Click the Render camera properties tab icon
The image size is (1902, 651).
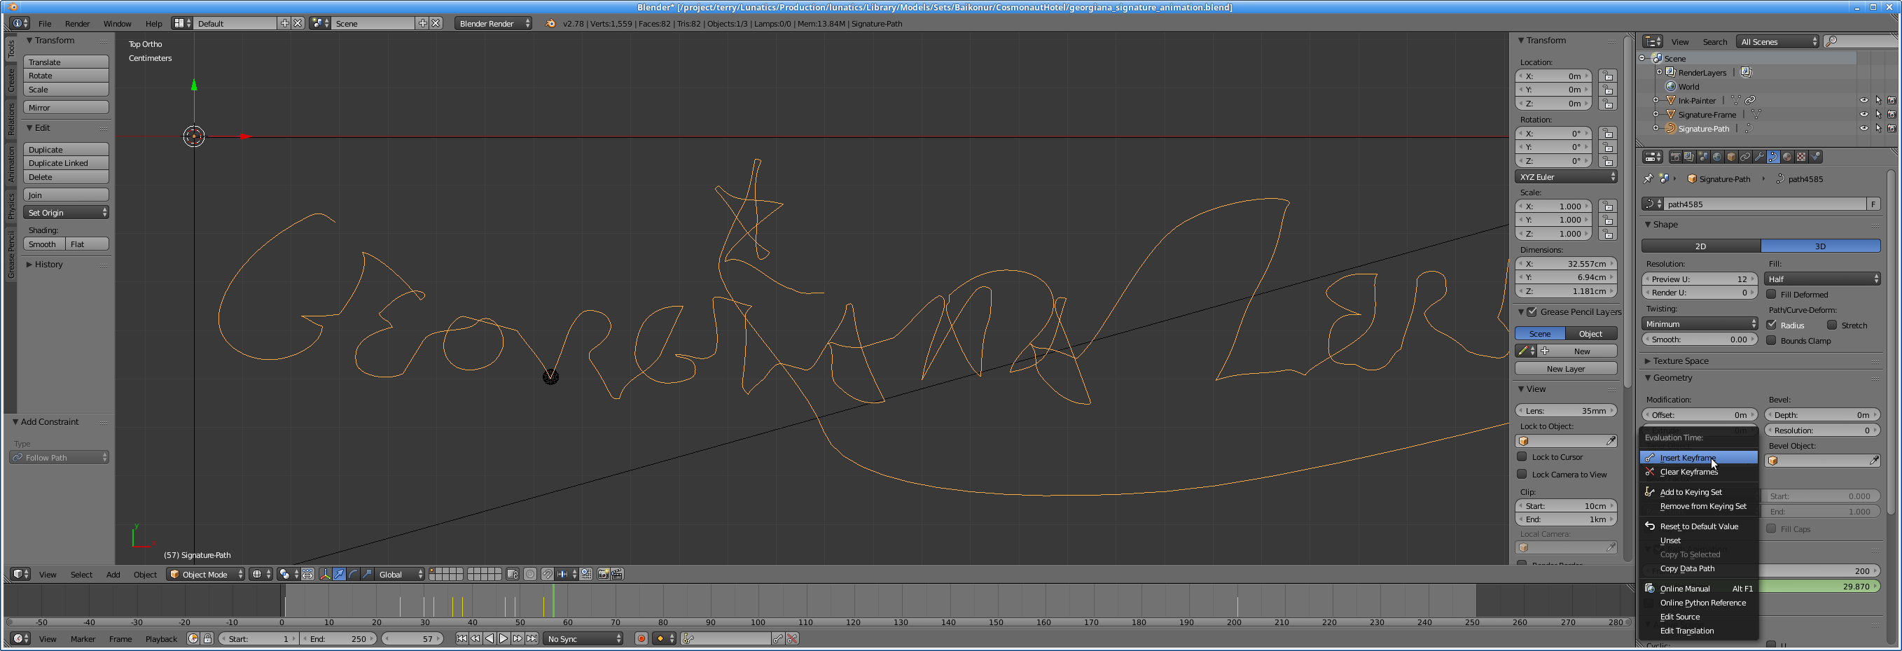coord(1675,157)
